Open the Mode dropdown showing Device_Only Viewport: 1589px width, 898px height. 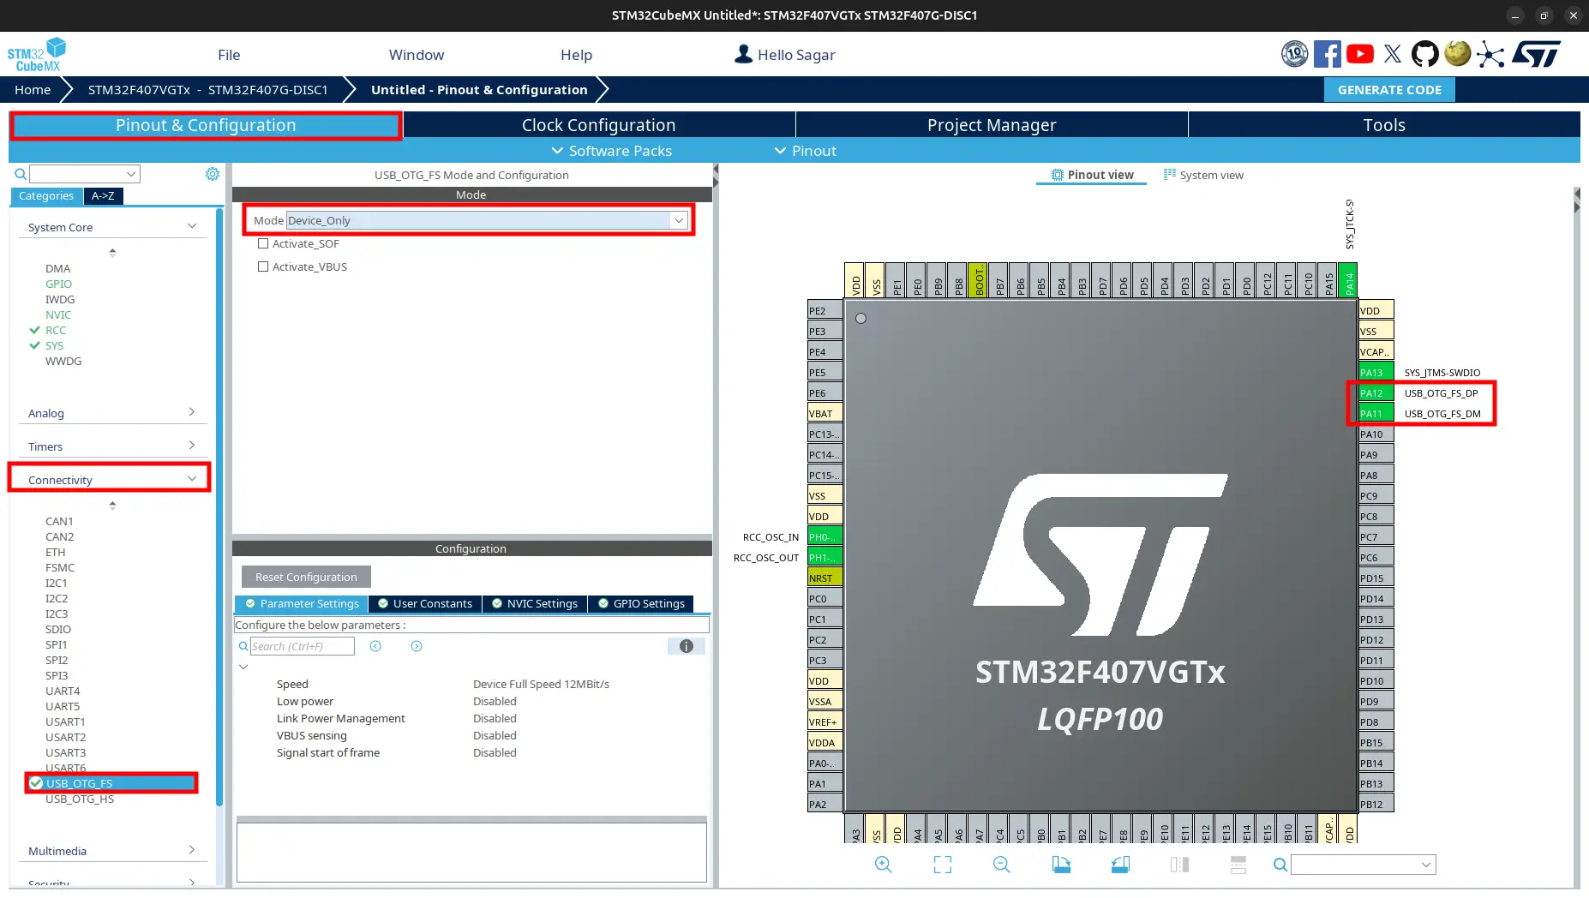coord(487,220)
